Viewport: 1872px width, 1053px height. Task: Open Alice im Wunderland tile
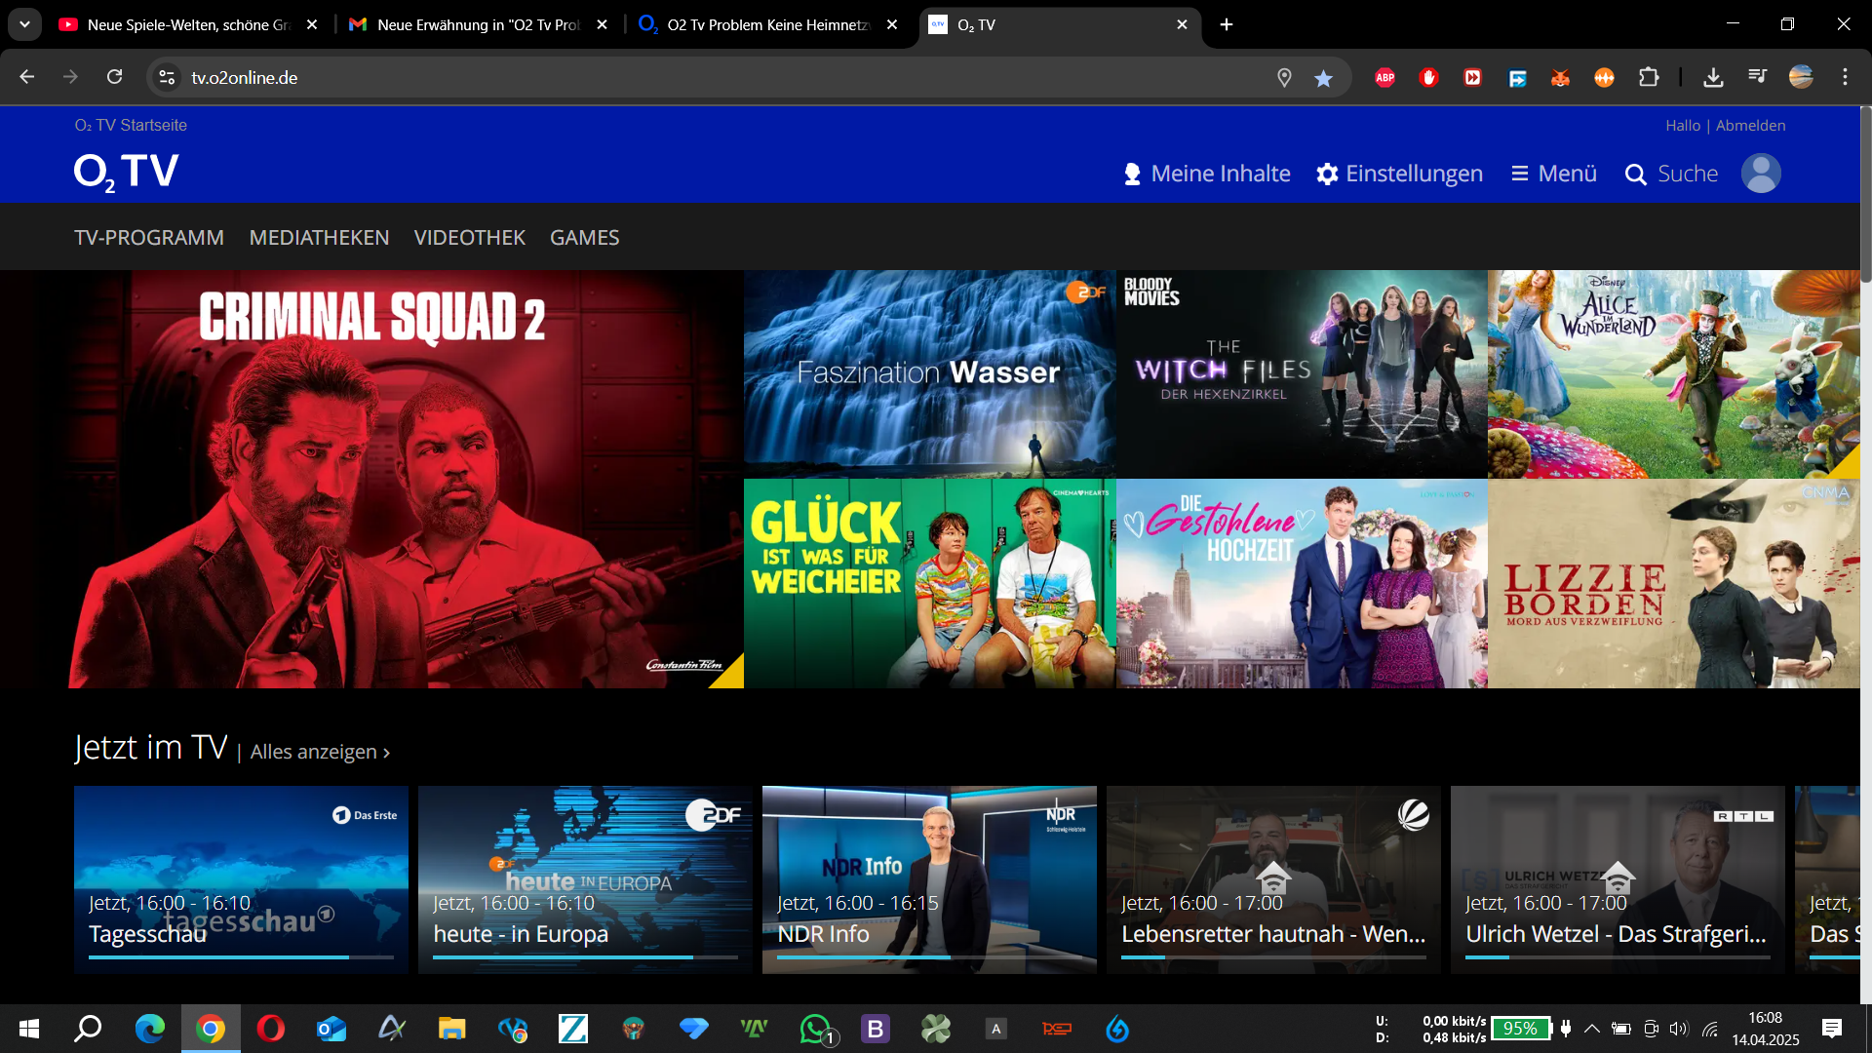[1673, 373]
